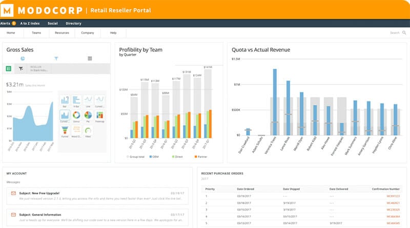Open the A to Z Index
The image size is (410, 228).
point(30,23)
